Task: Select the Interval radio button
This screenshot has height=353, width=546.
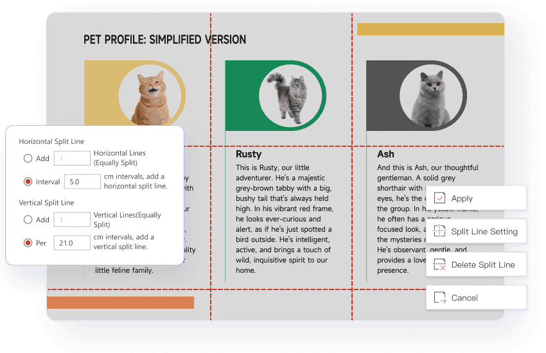Action: coord(28,182)
